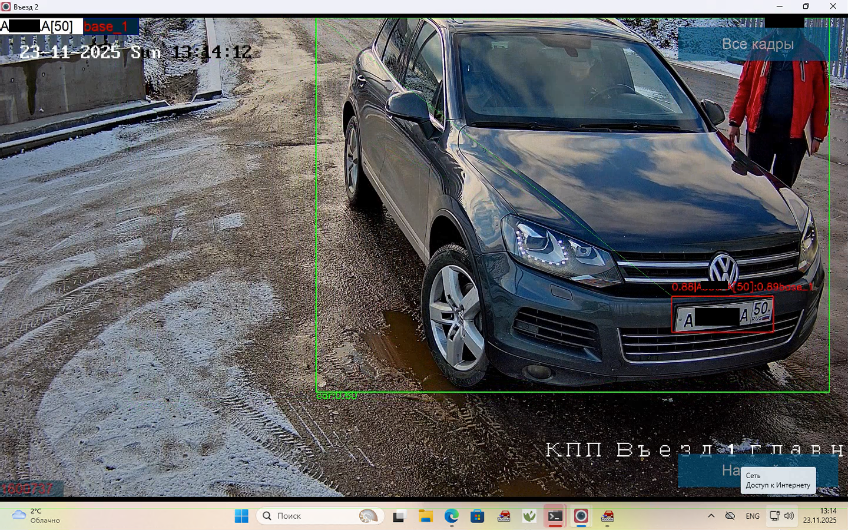The image size is (848, 530).
Task: Open network status icon in the tray
Action: (774, 516)
